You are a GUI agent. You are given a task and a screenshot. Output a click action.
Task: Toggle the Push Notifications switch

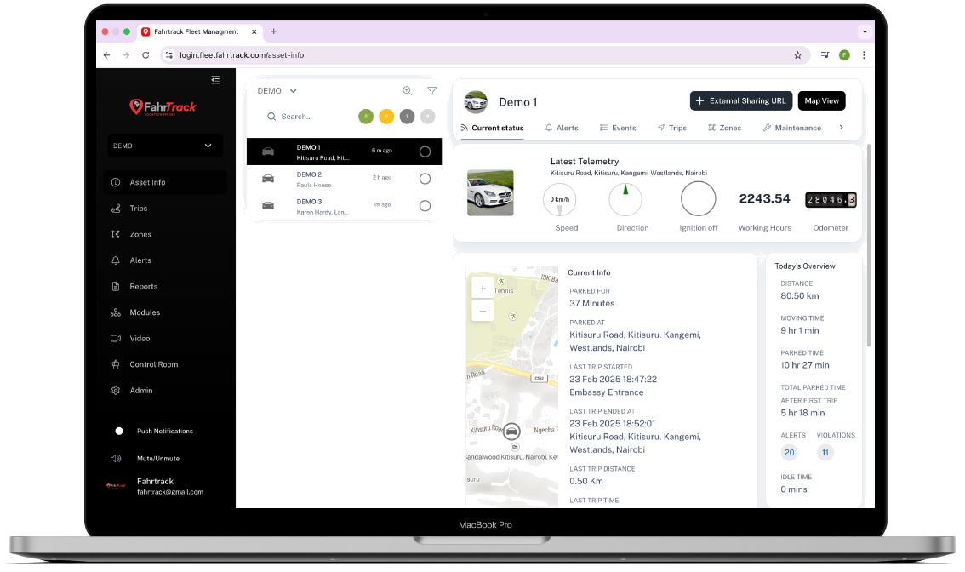[x=119, y=431]
